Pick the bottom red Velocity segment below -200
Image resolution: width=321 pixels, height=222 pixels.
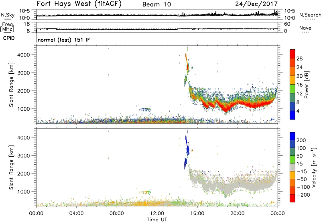[293, 198]
